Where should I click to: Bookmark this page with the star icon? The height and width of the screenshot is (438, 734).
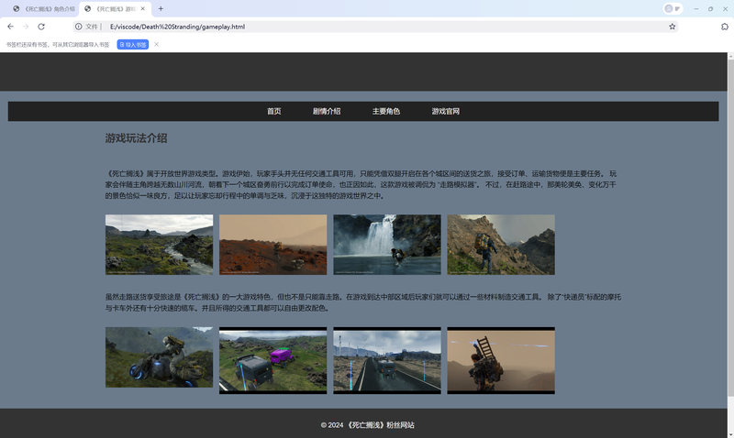click(x=673, y=27)
